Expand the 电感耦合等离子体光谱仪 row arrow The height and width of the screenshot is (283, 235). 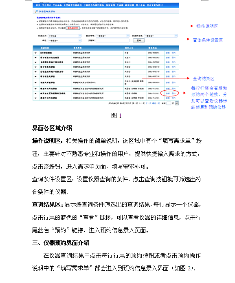pos(35,62)
